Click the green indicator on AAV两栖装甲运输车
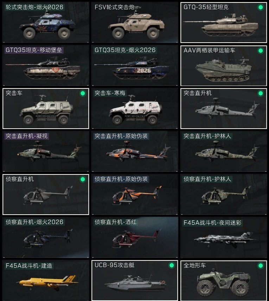This screenshot has width=269, height=301. click(x=260, y=51)
